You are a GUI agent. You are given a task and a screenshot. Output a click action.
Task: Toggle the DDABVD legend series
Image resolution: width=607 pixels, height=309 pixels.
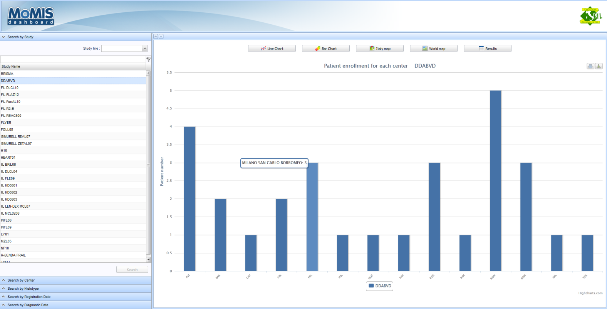click(380, 286)
